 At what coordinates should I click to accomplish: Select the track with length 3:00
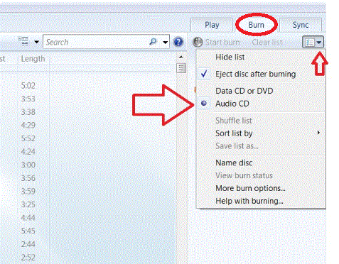tap(28, 165)
